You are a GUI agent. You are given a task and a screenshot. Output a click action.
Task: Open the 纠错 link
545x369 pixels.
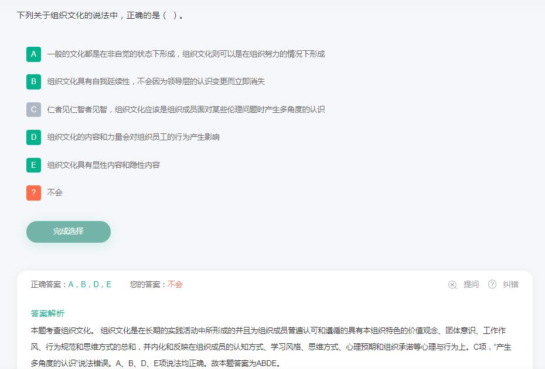click(510, 284)
